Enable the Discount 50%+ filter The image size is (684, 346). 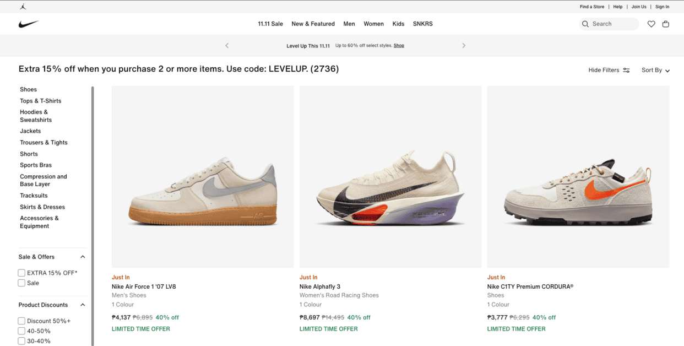click(x=21, y=320)
